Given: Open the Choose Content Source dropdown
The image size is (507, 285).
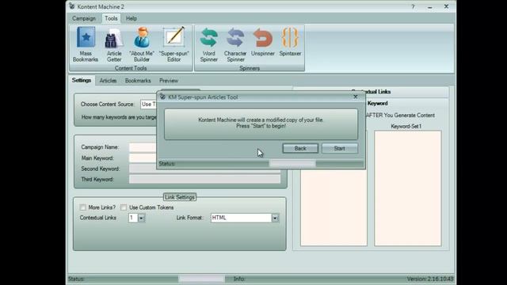Looking at the screenshot, I should tap(149, 104).
